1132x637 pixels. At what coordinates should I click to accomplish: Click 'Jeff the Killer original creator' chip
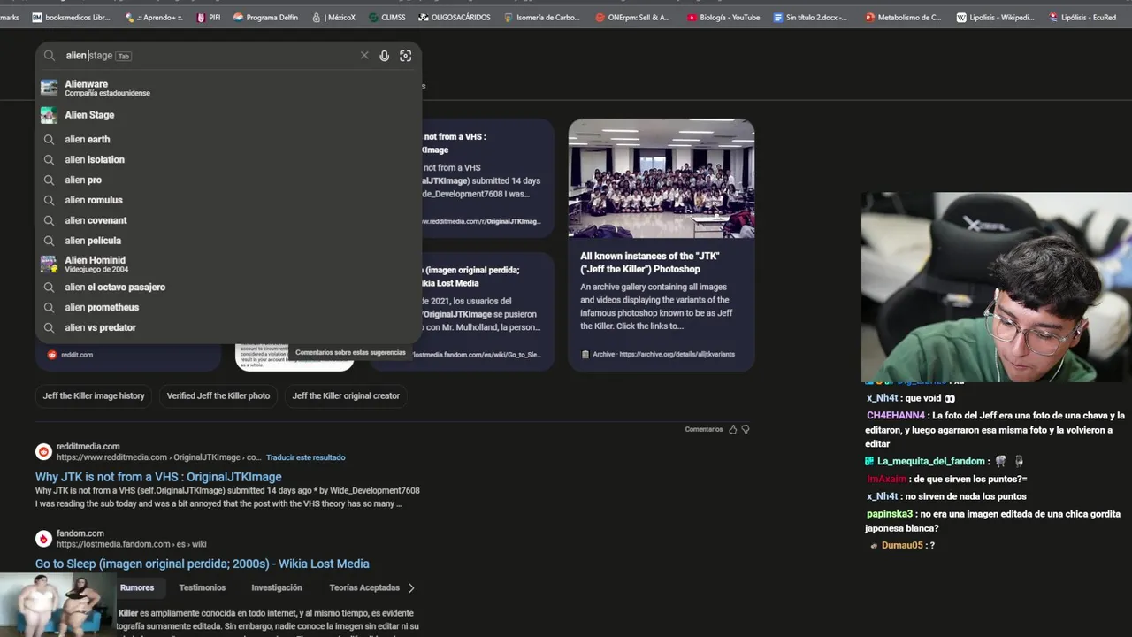point(346,395)
